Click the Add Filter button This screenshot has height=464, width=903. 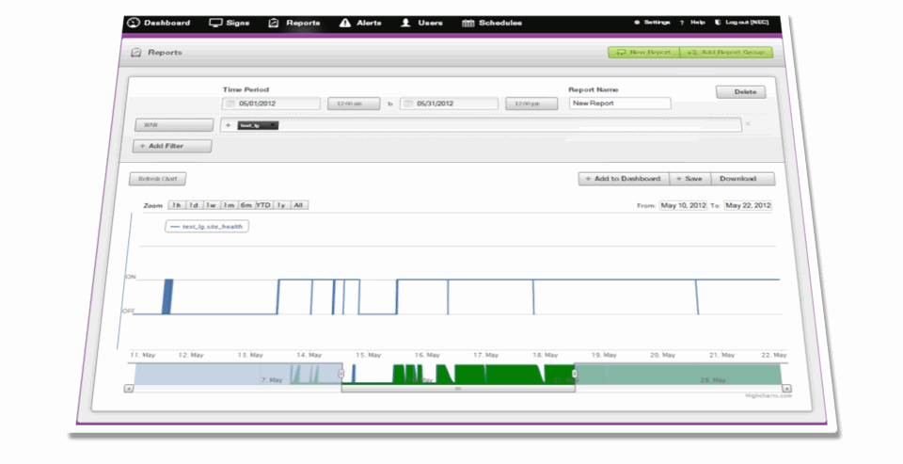(172, 147)
